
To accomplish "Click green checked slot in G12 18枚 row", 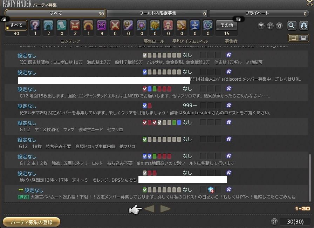I will click(145, 139).
